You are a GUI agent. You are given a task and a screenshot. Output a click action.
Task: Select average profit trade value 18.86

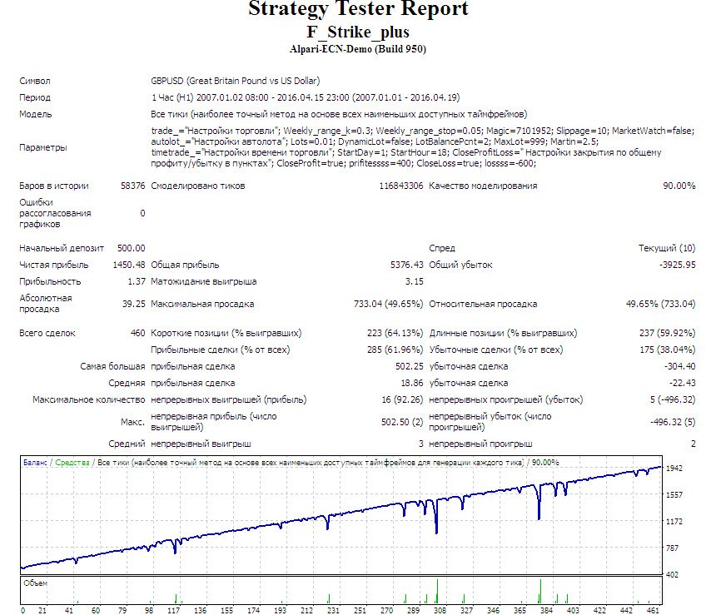tap(412, 384)
